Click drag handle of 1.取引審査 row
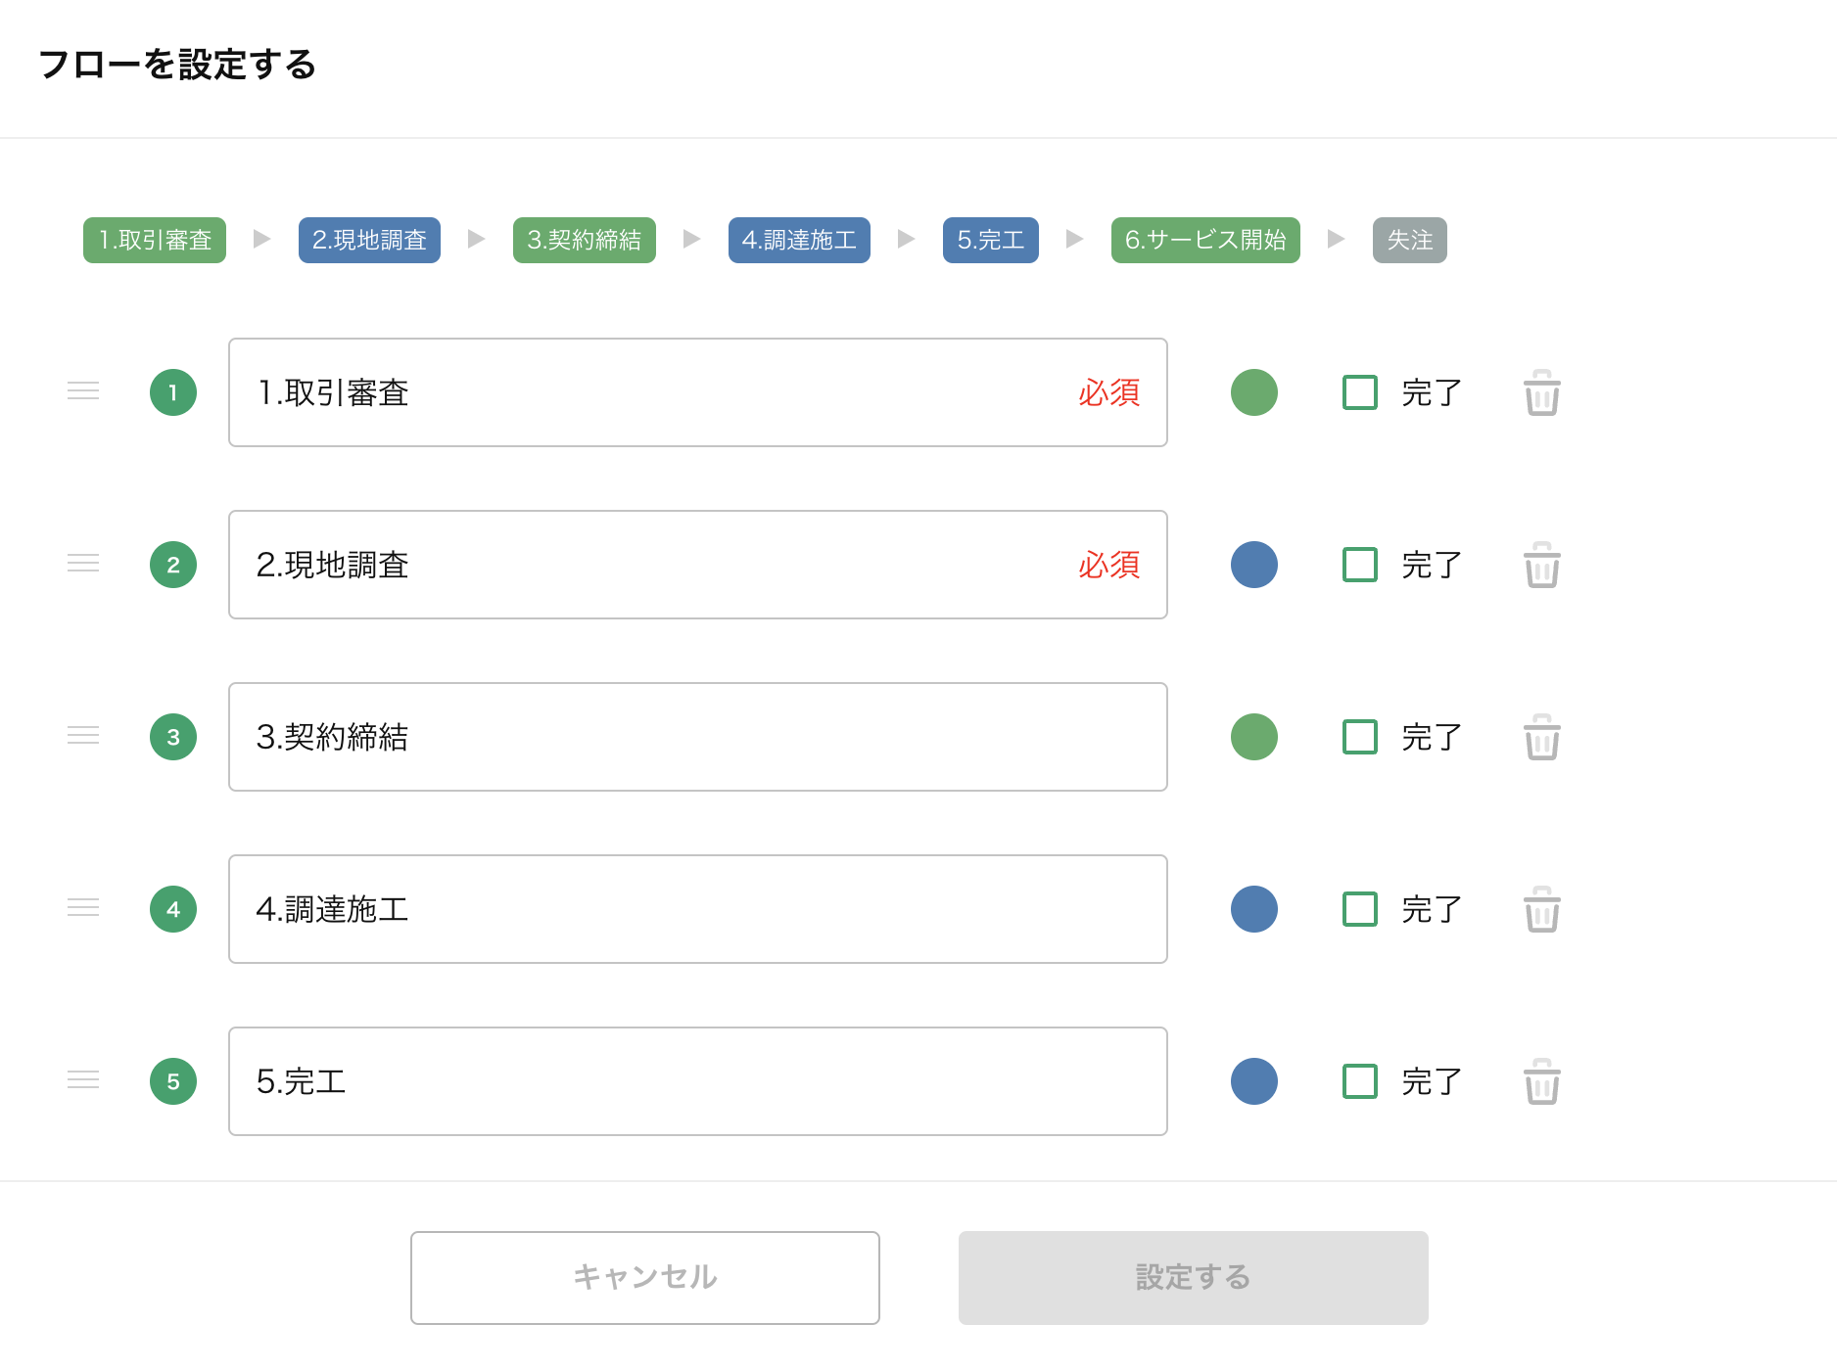The height and width of the screenshot is (1370, 1837). (x=83, y=391)
